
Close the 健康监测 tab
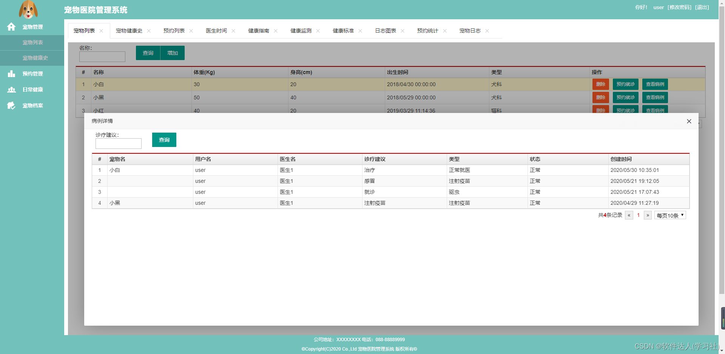point(318,31)
